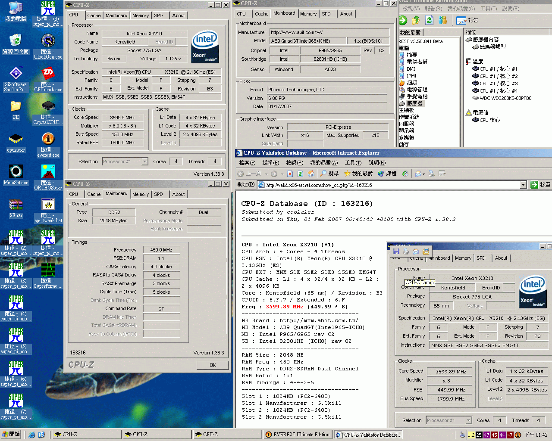Open the Internet Explorer address bar dropdown arrow

coord(524,185)
